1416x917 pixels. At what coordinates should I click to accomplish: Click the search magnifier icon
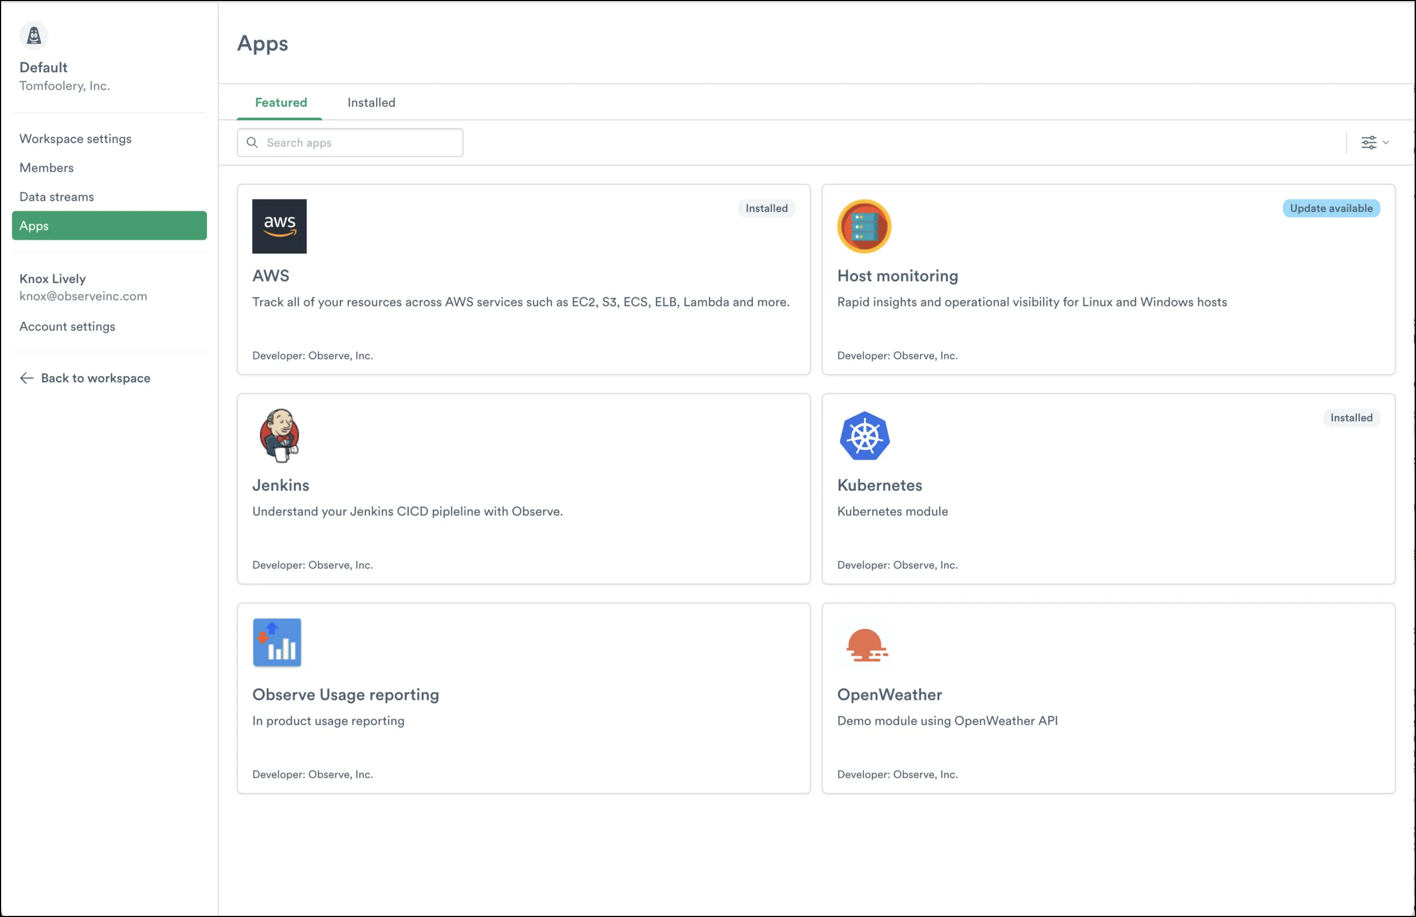[x=252, y=142]
